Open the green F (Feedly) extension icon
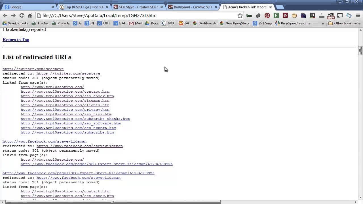 [276, 16]
